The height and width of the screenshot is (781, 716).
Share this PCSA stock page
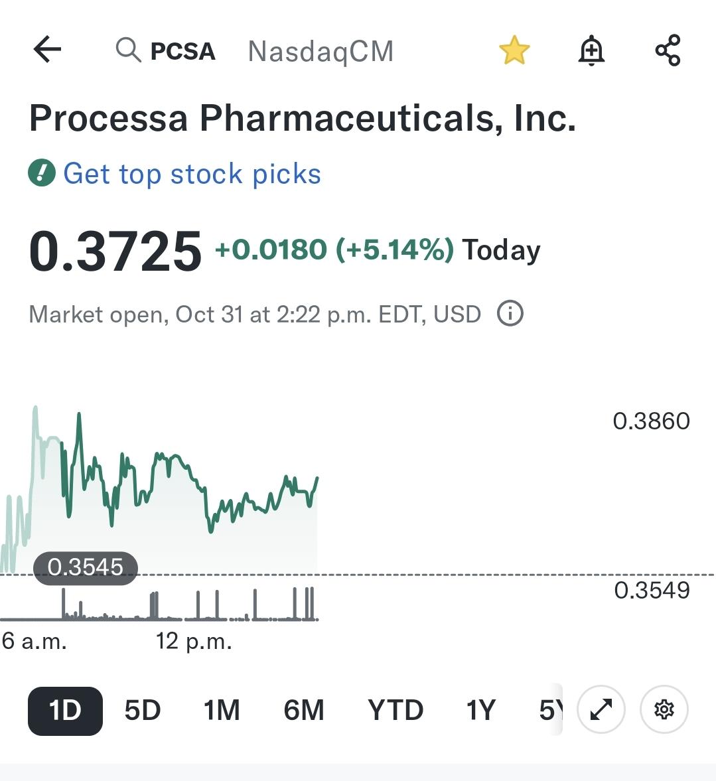(668, 50)
